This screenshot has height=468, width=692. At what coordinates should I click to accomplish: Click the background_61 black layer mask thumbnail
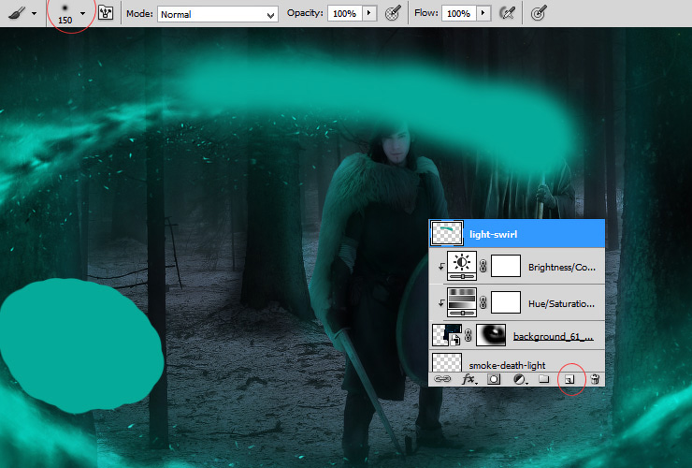[x=491, y=335]
